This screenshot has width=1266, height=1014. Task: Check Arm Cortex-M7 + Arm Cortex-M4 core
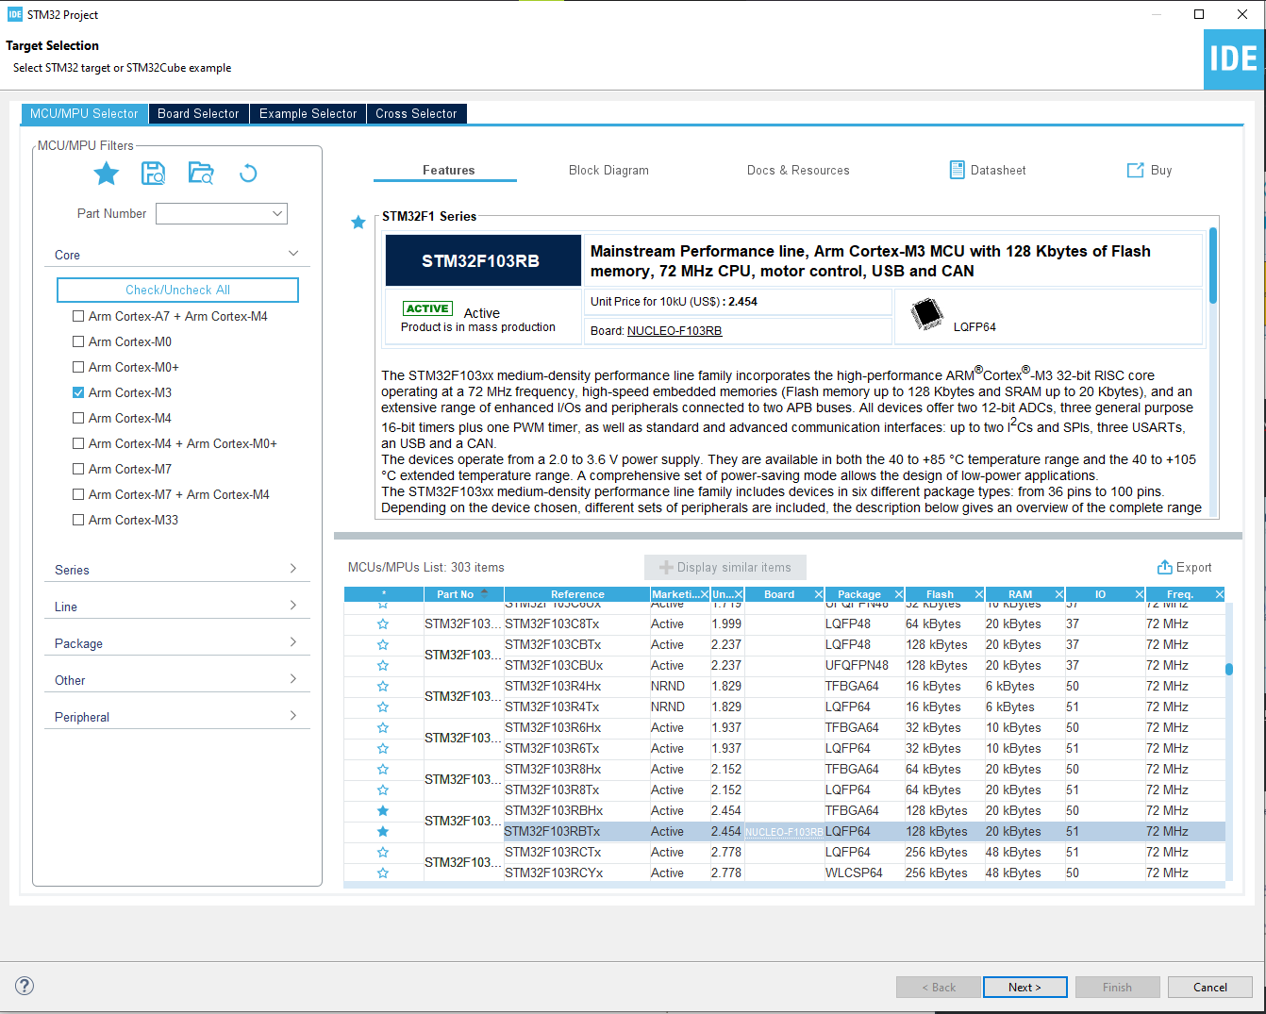78,494
